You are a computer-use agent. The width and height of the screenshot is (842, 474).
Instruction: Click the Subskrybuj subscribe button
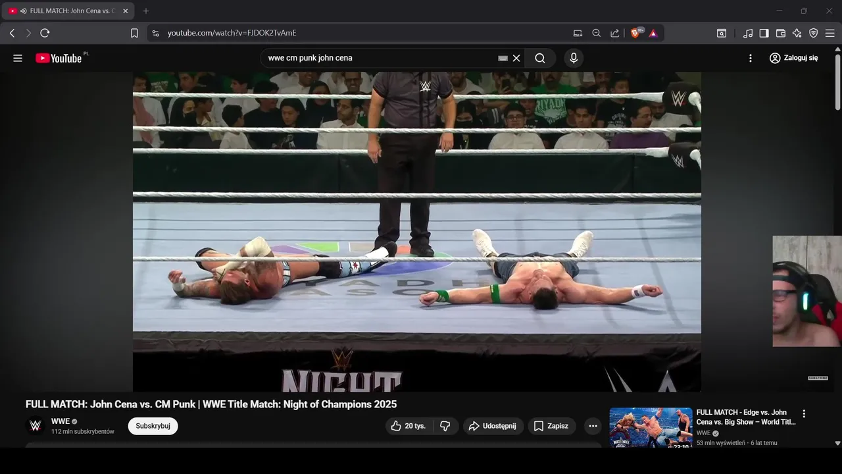click(153, 426)
